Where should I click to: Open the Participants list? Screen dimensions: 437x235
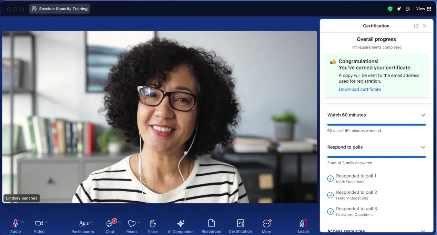tap(83, 226)
